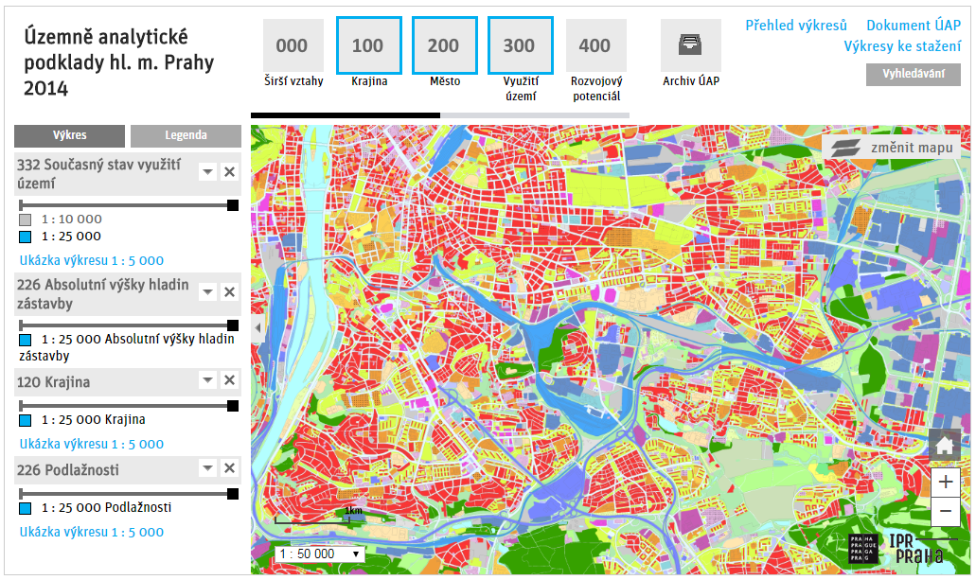Open the Přehled výkresů link
Viewport: 976px width, 580px height.
(795, 26)
